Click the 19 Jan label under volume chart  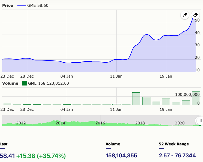pyautogui.click(x=166, y=109)
